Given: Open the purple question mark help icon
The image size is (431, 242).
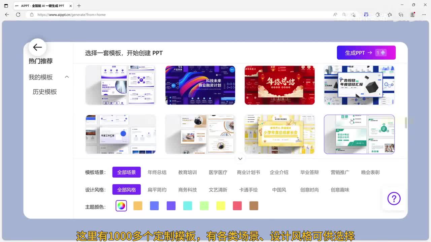Looking at the screenshot, I should click(394, 199).
